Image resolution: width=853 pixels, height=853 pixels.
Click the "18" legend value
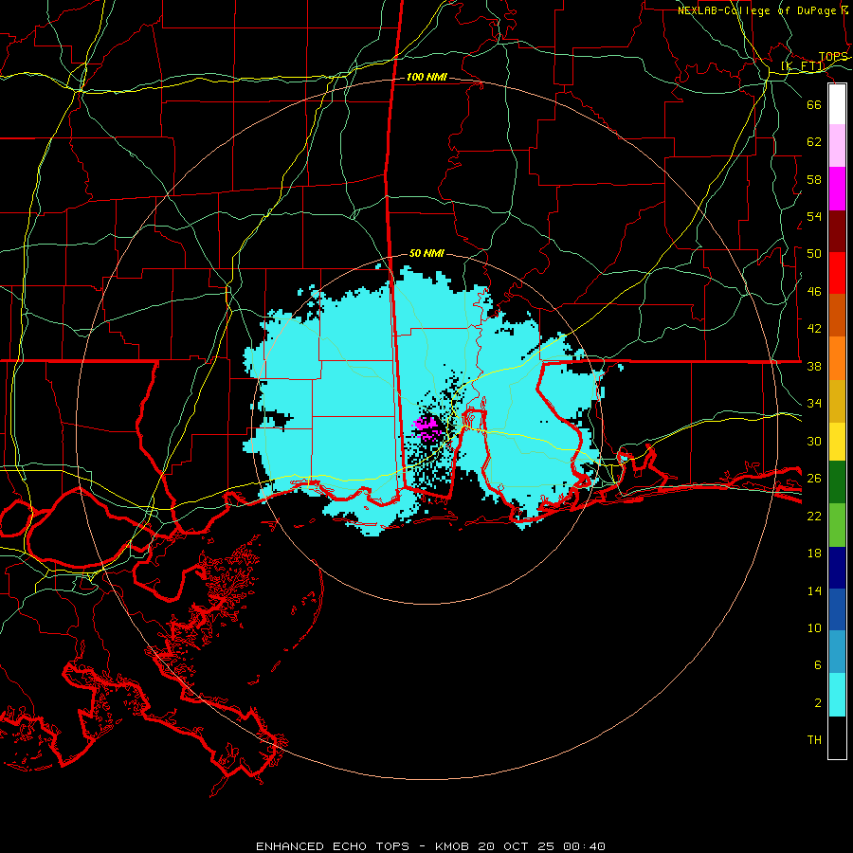point(814,554)
